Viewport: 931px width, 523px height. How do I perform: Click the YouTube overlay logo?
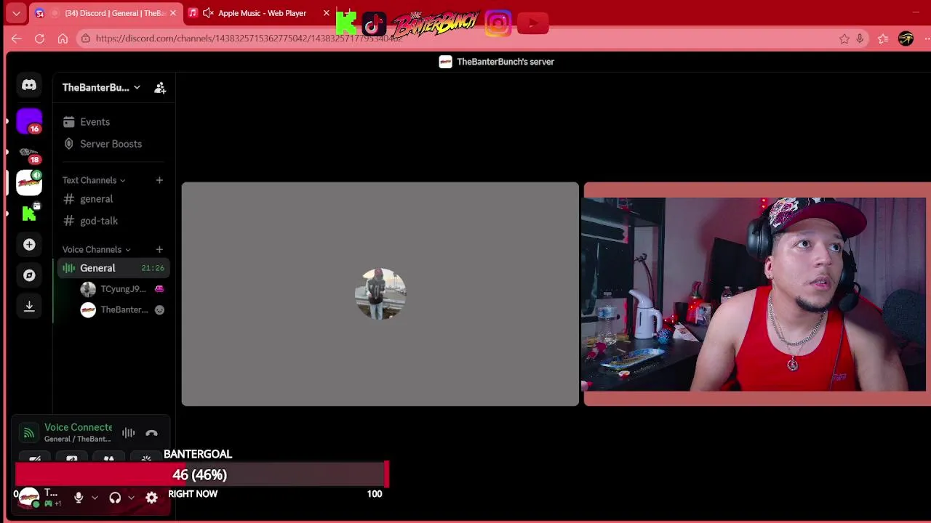click(533, 24)
